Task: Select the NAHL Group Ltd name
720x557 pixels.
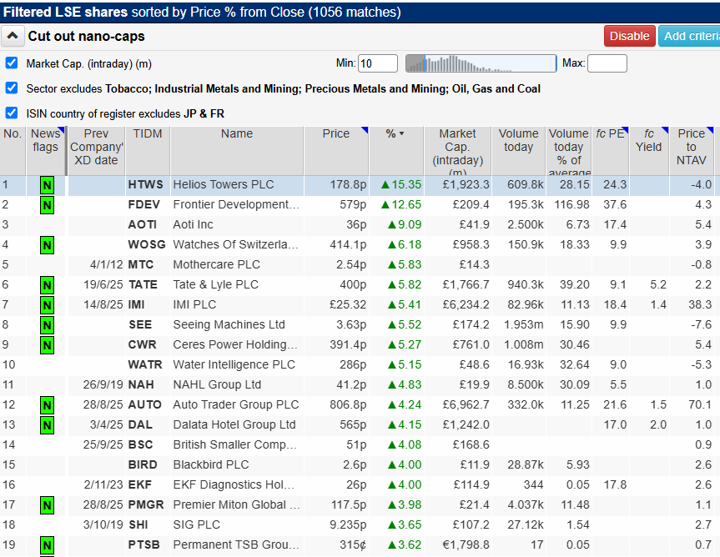Action: (217, 385)
